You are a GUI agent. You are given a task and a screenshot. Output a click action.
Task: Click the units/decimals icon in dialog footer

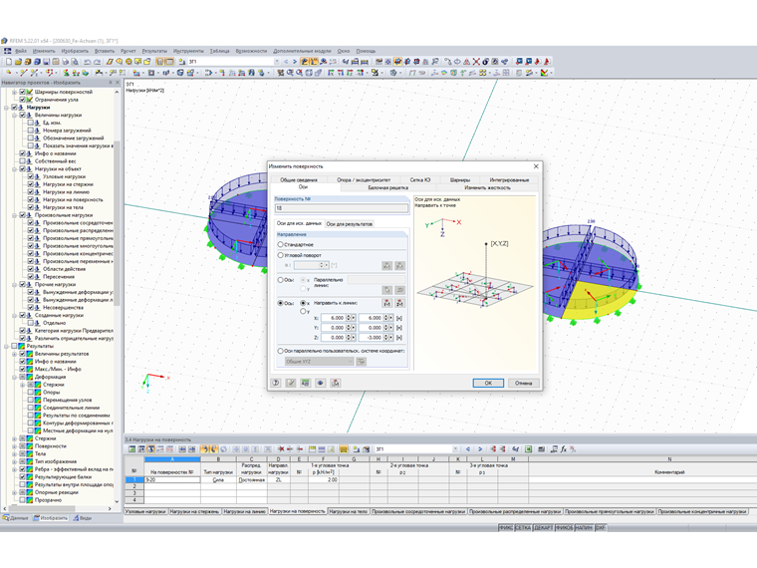click(x=305, y=383)
